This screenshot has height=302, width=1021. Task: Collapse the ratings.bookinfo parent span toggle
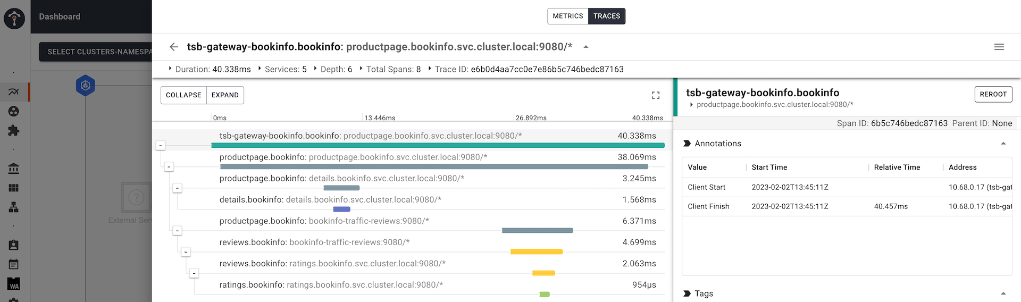[x=194, y=273]
